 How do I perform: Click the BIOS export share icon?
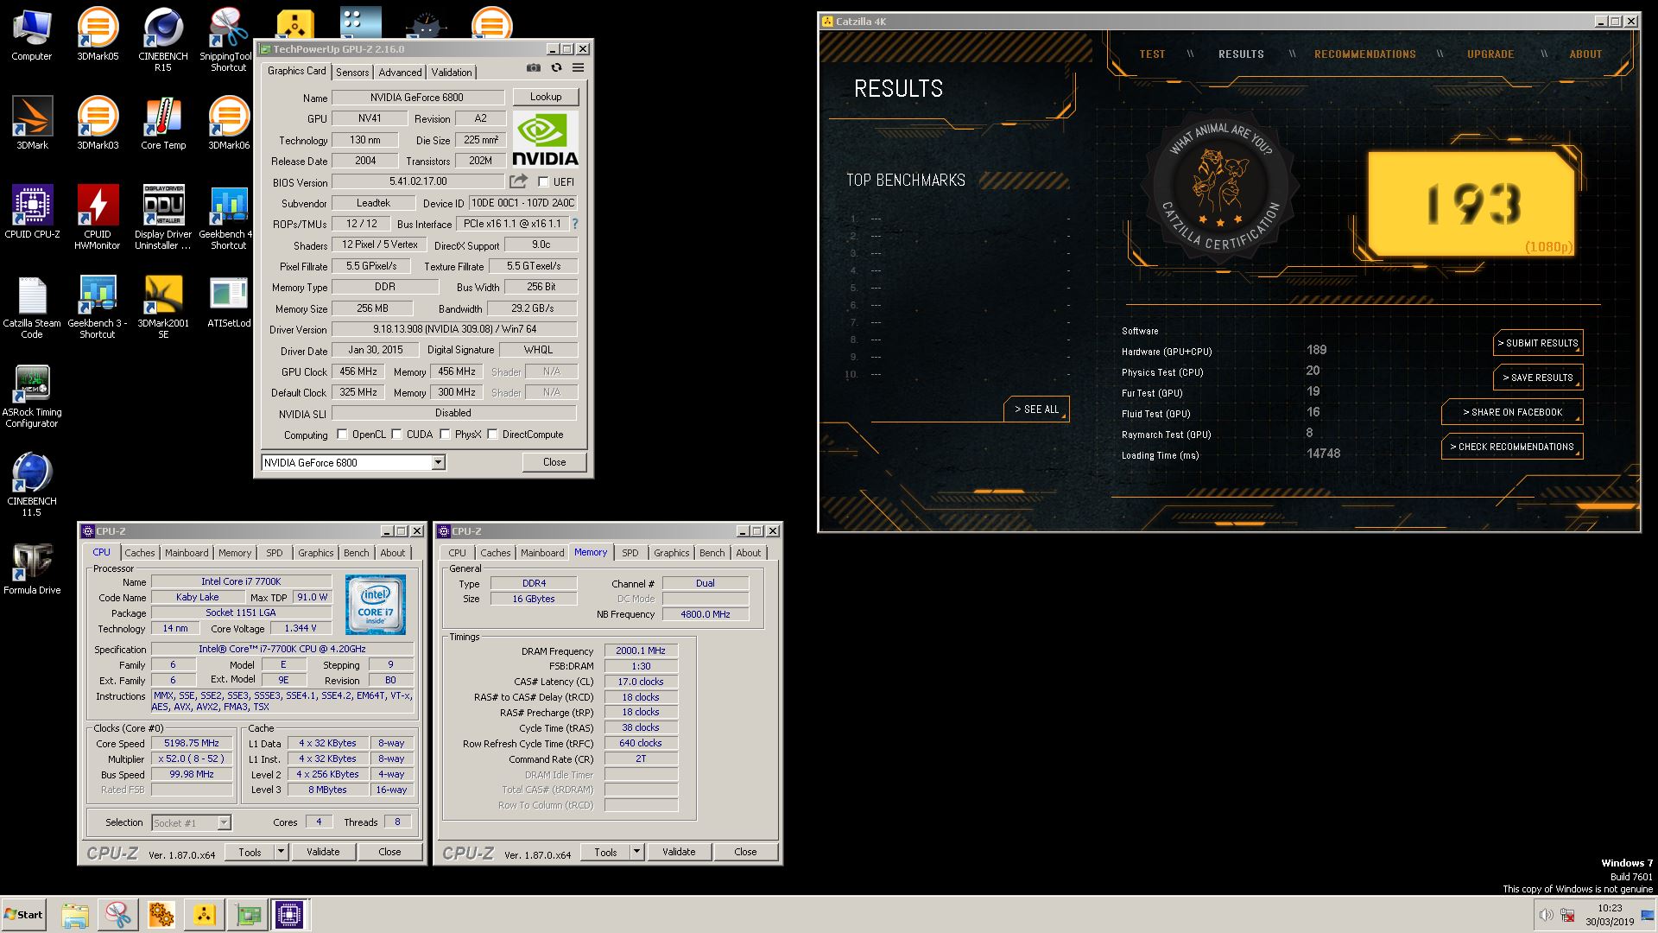tap(518, 181)
